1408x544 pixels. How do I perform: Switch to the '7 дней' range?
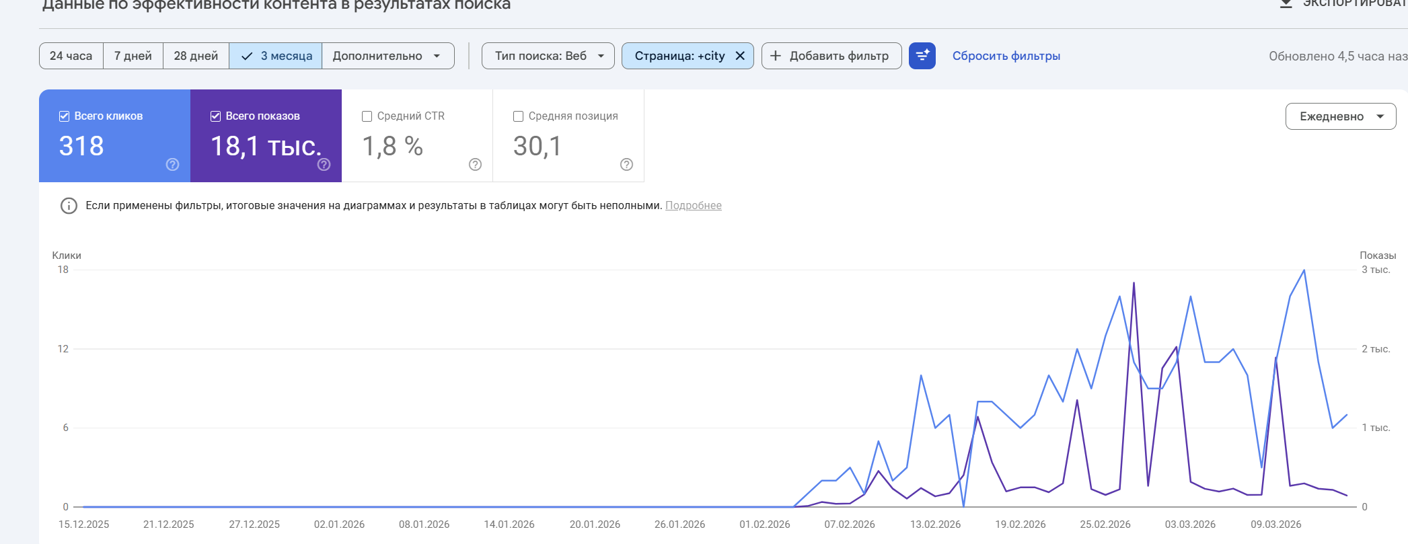(133, 56)
